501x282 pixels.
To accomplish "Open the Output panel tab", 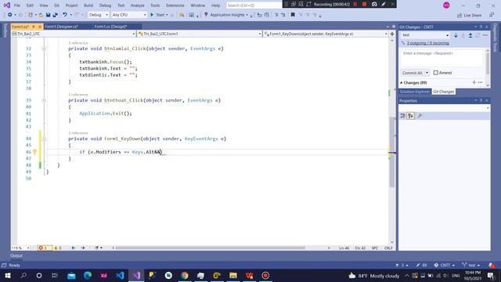I will (16, 255).
